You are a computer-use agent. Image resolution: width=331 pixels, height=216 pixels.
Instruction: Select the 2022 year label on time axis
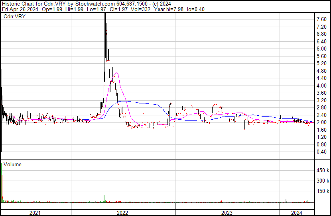(122, 213)
